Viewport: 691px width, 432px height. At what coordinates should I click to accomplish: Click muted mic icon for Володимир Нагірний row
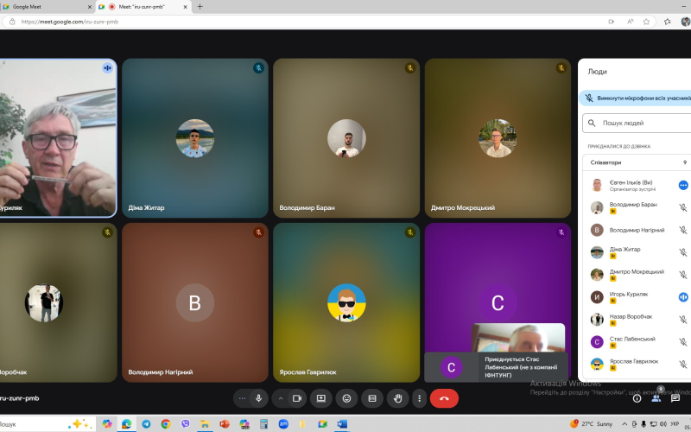(683, 230)
